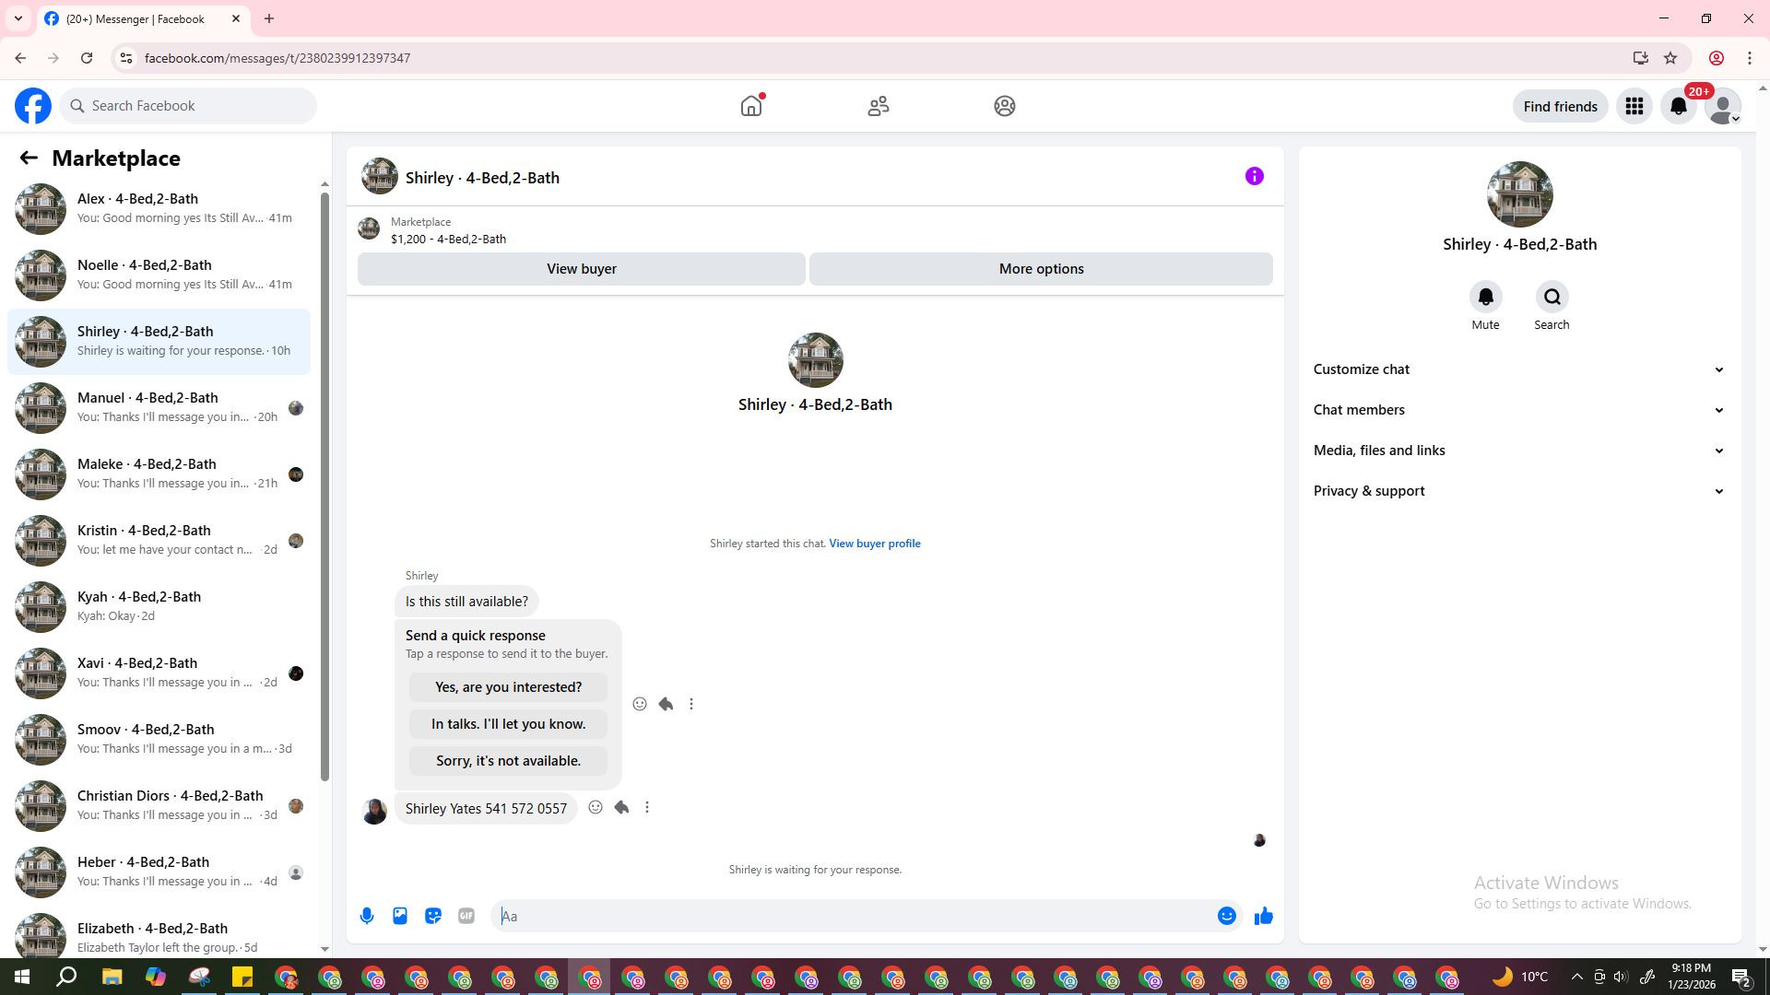Mute the conversation with the bell icon

click(1485, 298)
